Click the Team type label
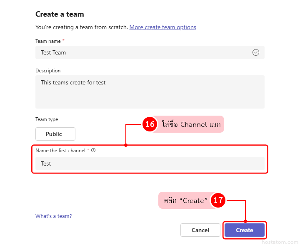Screen dimensions: 300x245 47,119
